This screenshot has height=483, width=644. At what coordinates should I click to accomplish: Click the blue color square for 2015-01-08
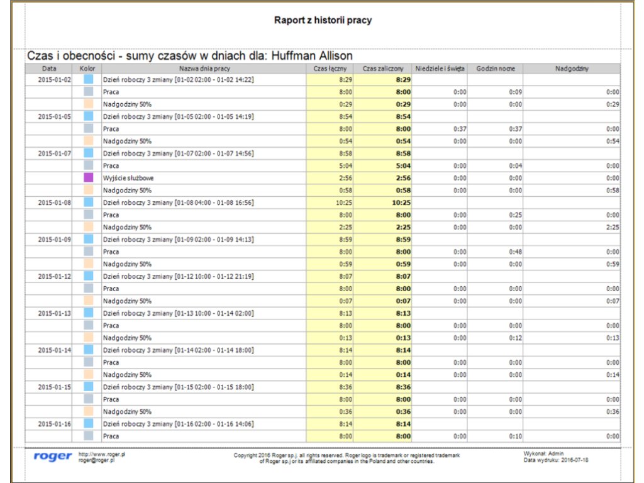89,203
